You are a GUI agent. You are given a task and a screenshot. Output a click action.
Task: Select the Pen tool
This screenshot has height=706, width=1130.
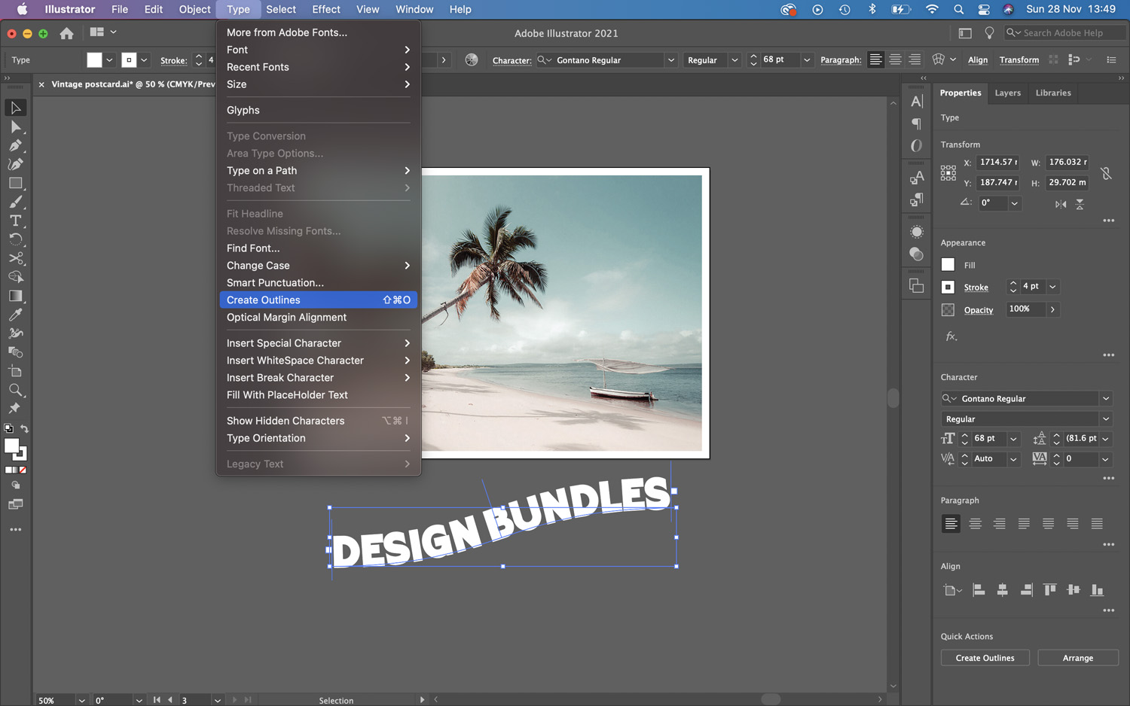coord(15,145)
